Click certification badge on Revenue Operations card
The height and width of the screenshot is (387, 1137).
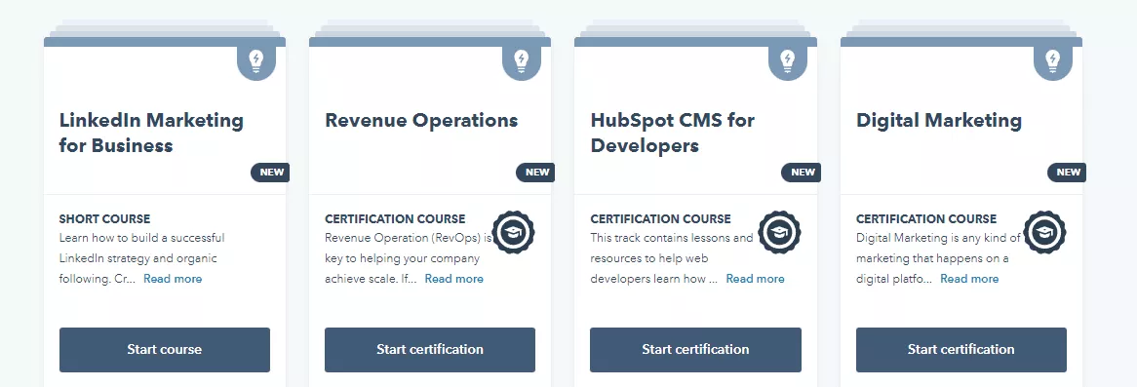click(x=513, y=233)
